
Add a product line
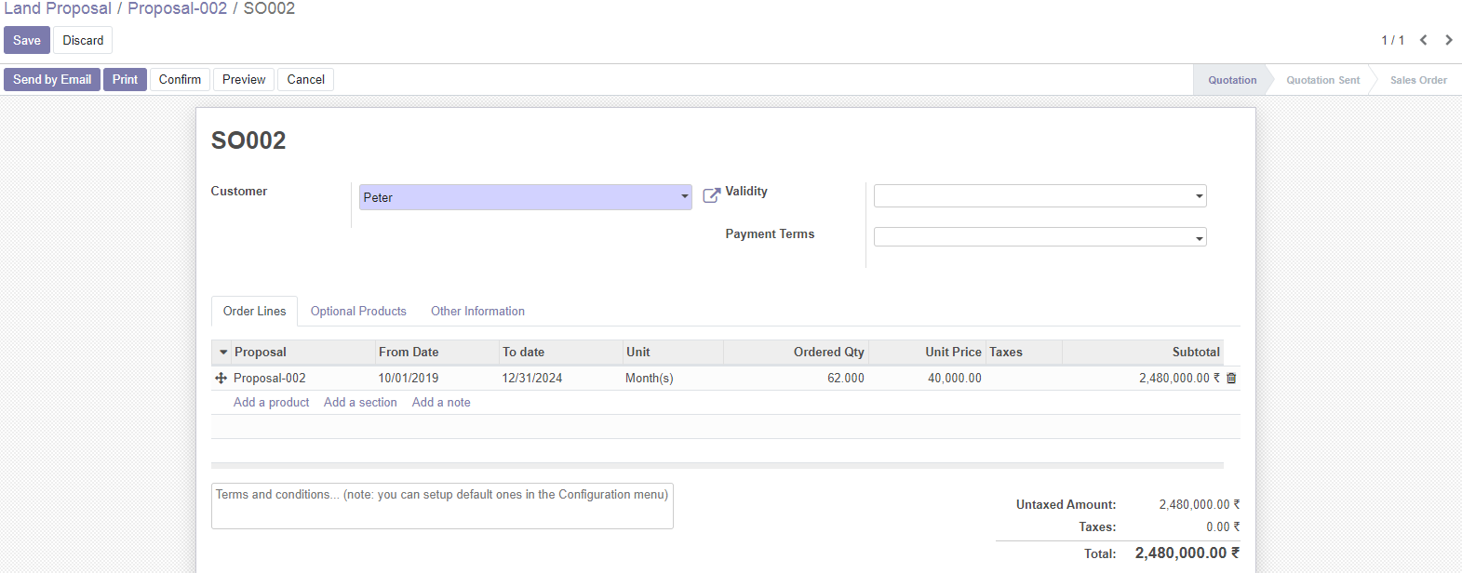click(x=271, y=402)
